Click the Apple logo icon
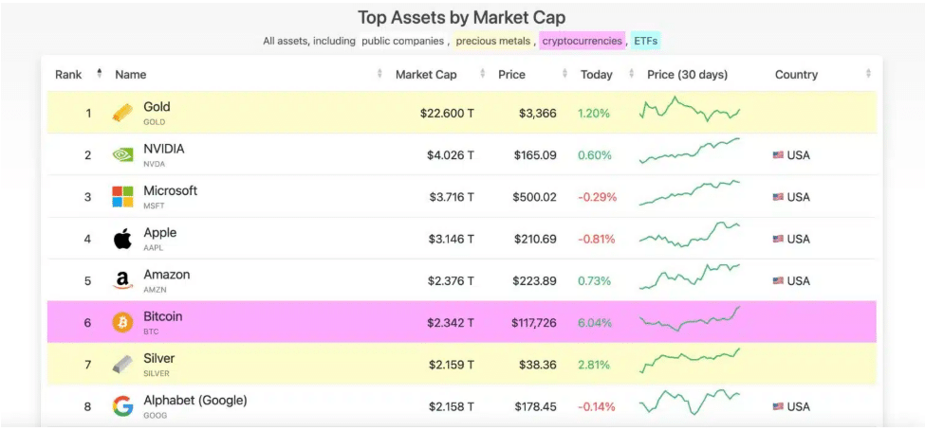 tap(122, 239)
